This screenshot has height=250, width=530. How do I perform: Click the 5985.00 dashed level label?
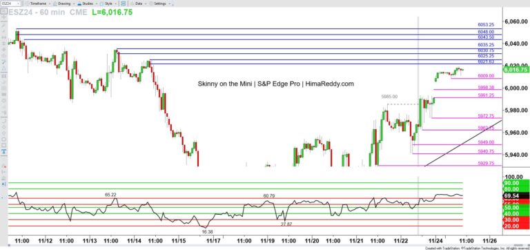(x=389, y=97)
